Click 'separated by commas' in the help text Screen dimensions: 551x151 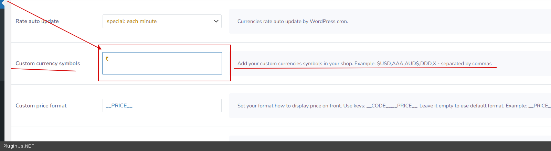(466, 63)
